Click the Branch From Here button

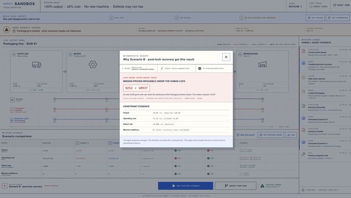click(236, 186)
